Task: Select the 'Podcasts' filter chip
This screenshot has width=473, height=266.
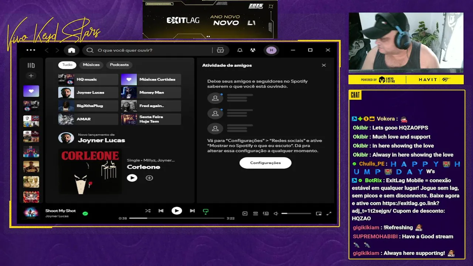Action: (x=119, y=65)
